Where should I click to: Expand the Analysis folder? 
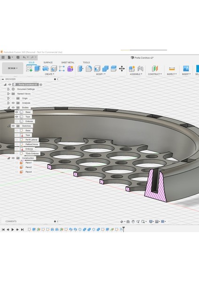[8, 103]
